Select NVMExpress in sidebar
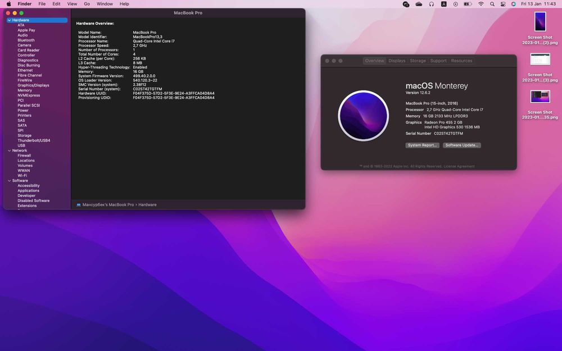The image size is (562, 351). (x=29, y=95)
